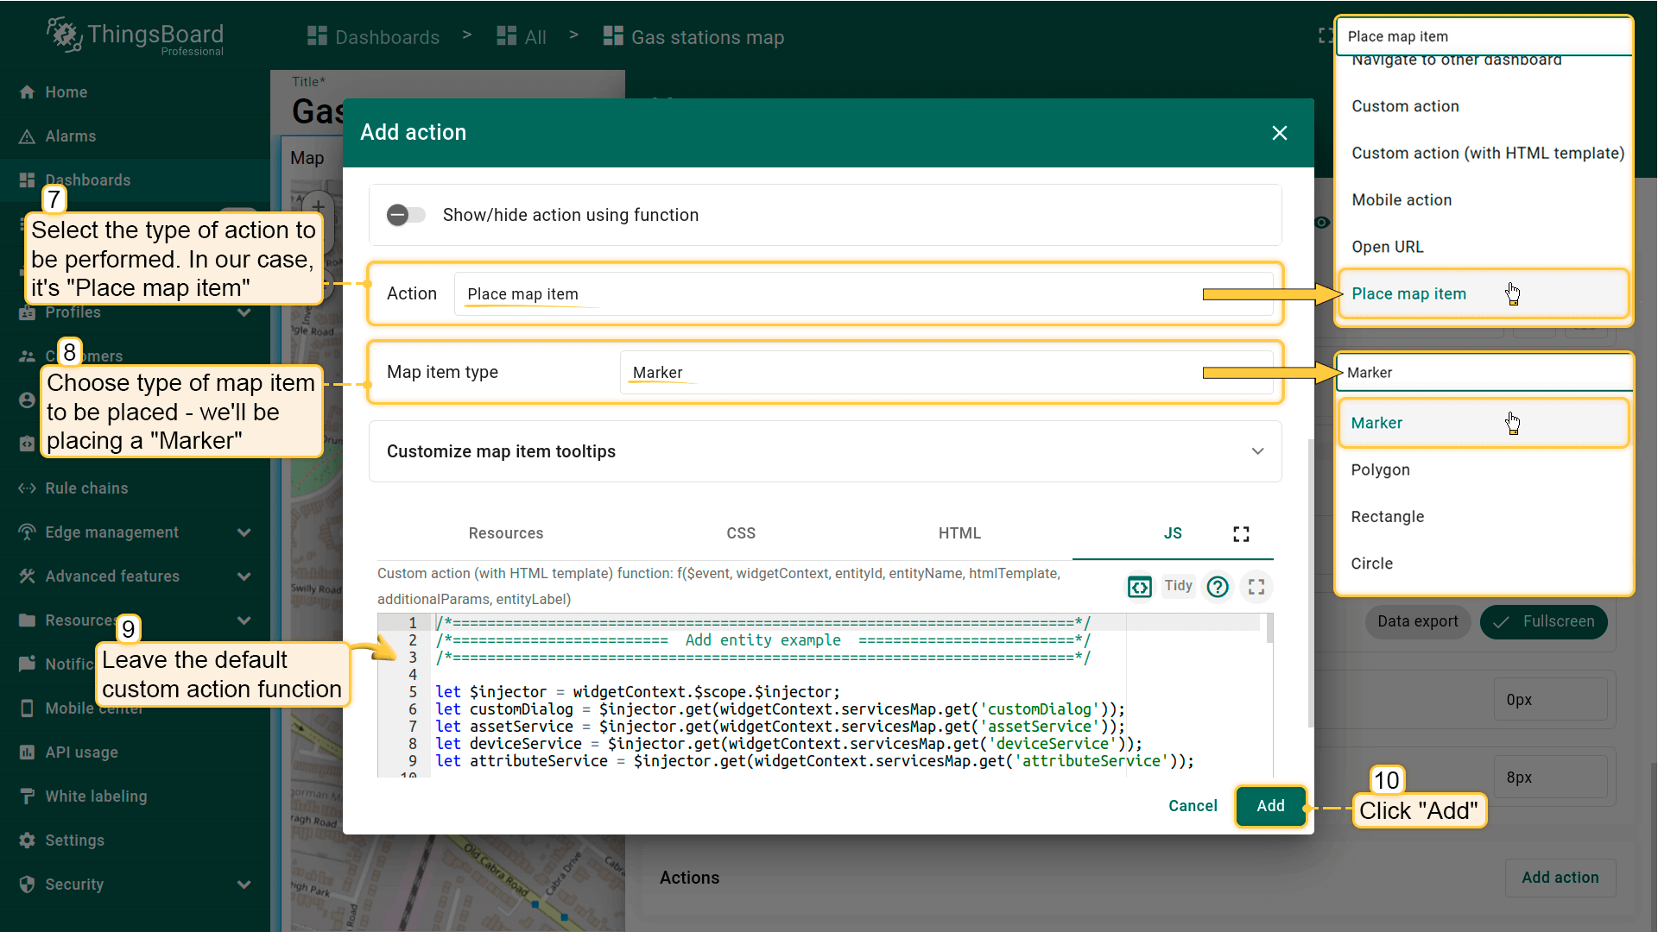Expand Customize map item tooltips section
The image size is (1658, 932).
pos(1257,451)
